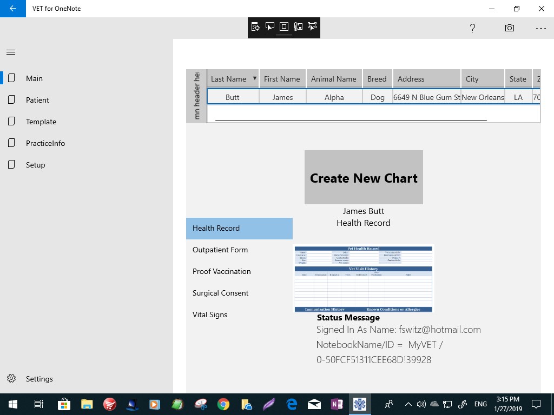This screenshot has width=554, height=415.
Task: Sort by the First Name column header
Action: [x=282, y=79]
